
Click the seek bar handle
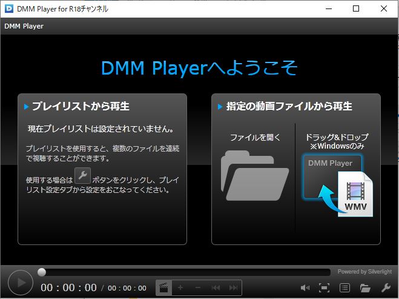coord(42,272)
